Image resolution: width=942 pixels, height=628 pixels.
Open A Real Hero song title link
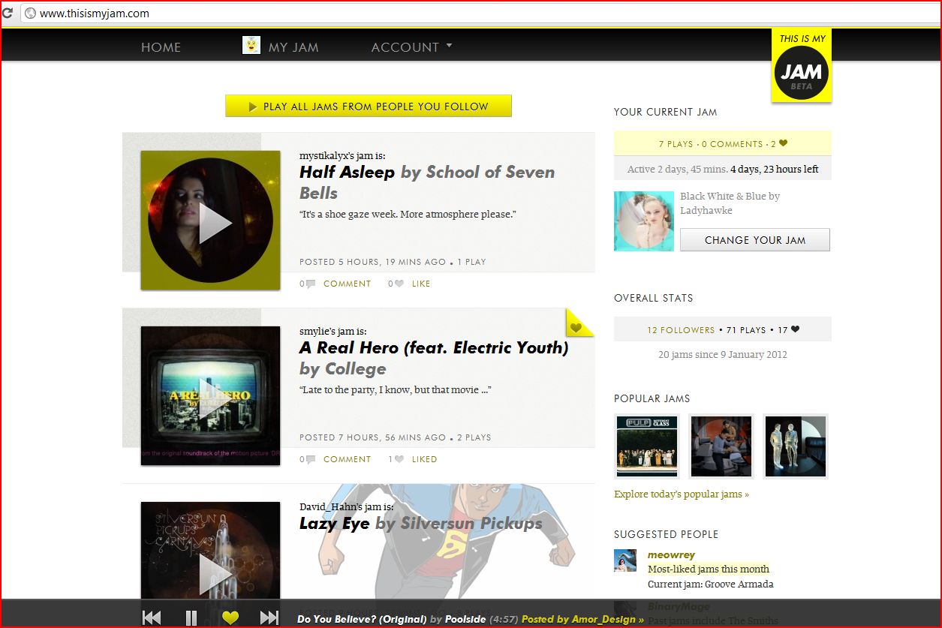pos(434,347)
